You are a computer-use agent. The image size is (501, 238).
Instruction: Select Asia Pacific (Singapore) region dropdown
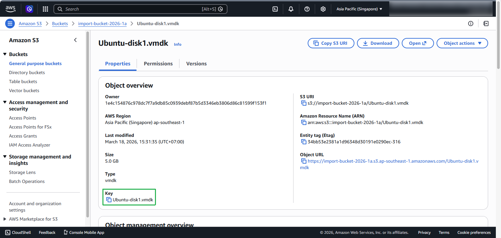(359, 9)
